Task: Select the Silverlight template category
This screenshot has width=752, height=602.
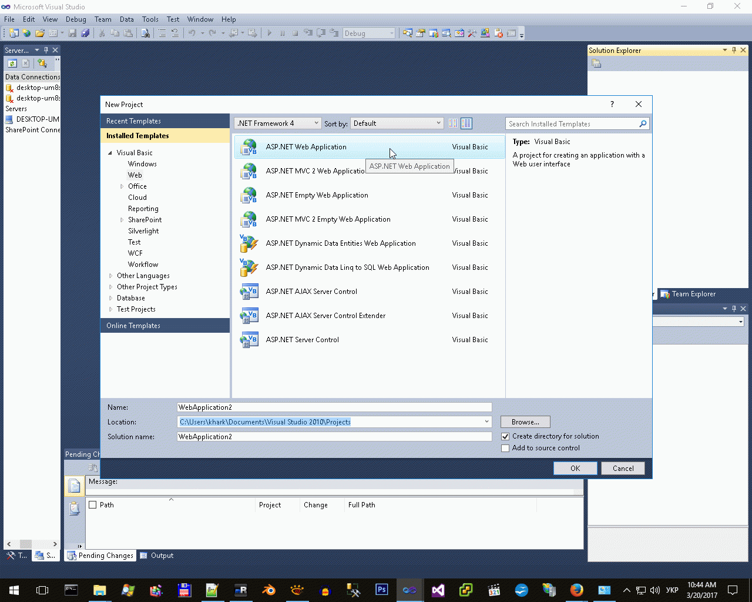Action: (143, 231)
